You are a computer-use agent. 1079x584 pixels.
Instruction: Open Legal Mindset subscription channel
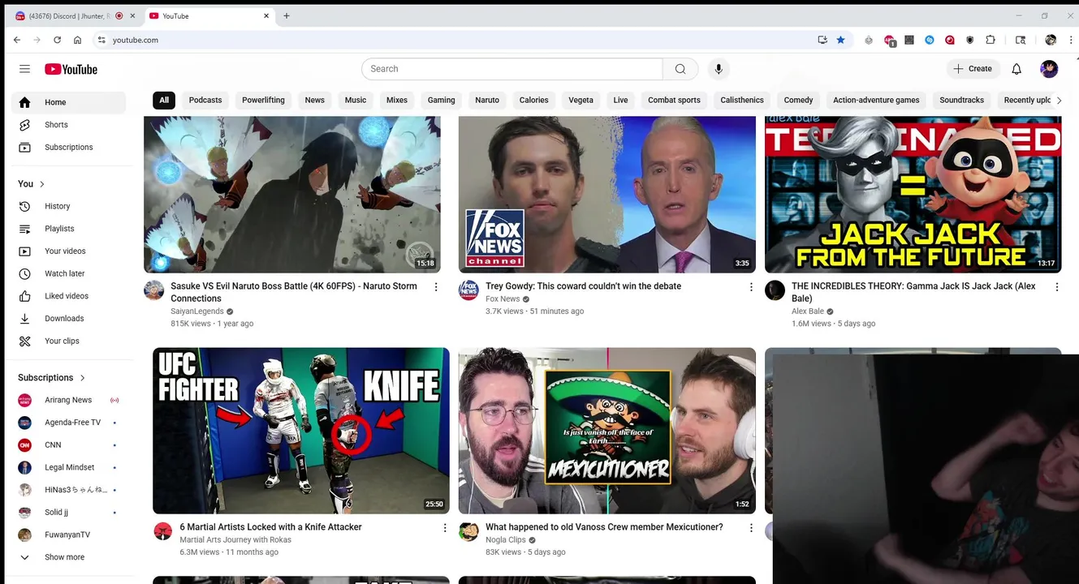(69, 468)
